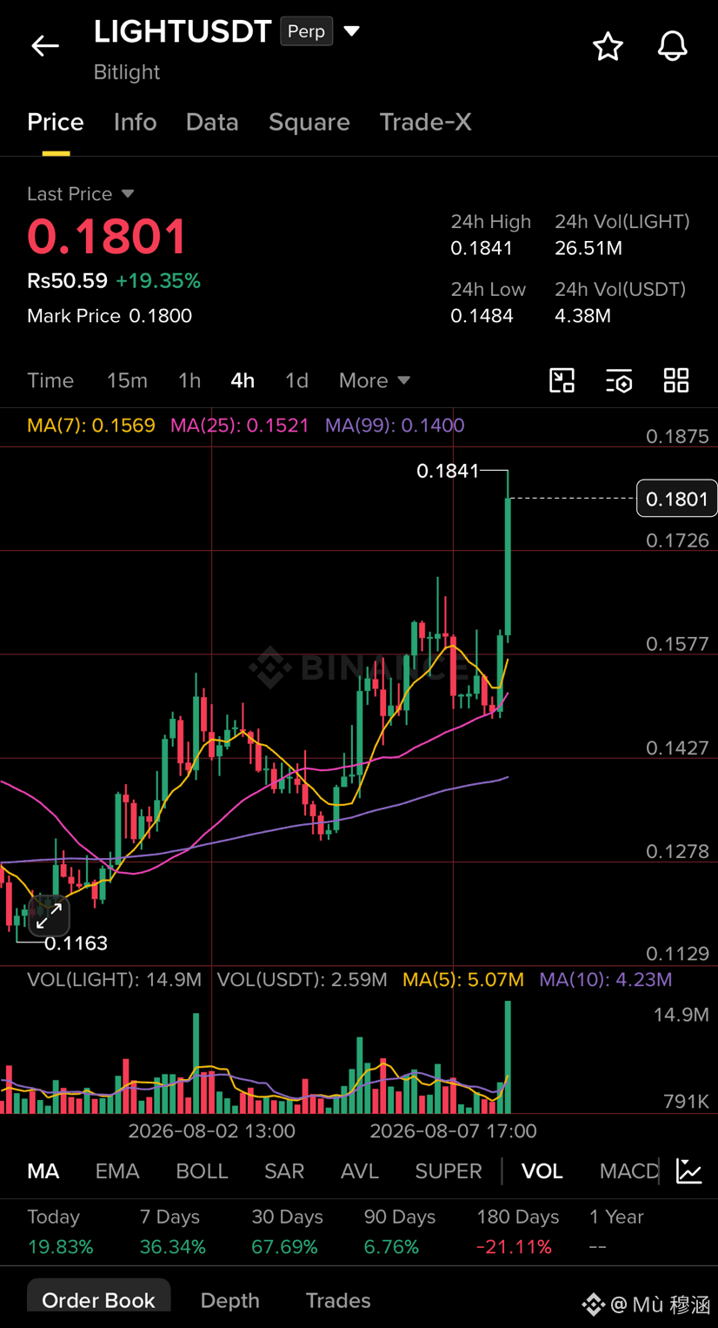Enable the SUPER indicator
The image size is (718, 1328).
point(449,1171)
